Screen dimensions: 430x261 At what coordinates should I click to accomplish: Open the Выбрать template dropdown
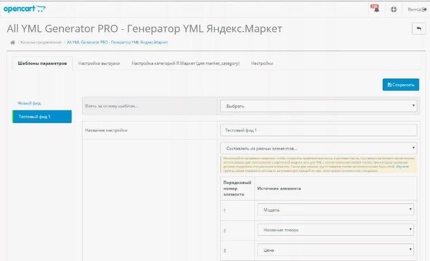[318, 106]
